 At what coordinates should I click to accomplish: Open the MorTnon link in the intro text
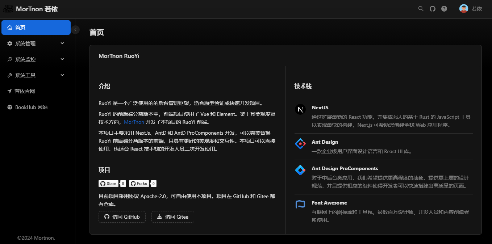134,122
